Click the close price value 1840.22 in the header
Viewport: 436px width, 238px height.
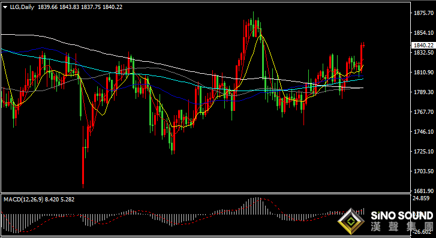(113, 8)
